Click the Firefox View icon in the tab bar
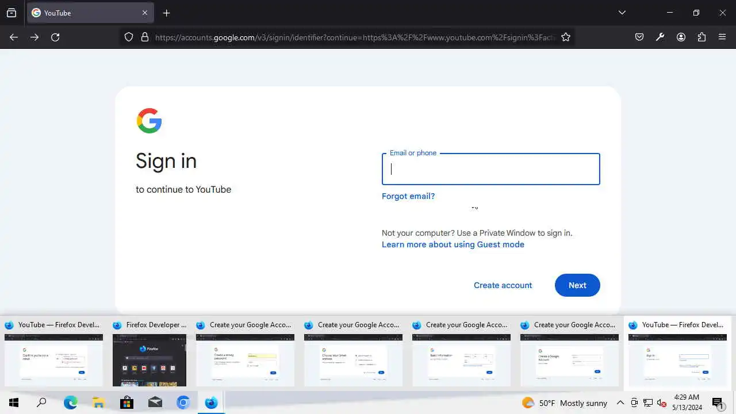Viewport: 736px width, 414px height. pos(11,13)
